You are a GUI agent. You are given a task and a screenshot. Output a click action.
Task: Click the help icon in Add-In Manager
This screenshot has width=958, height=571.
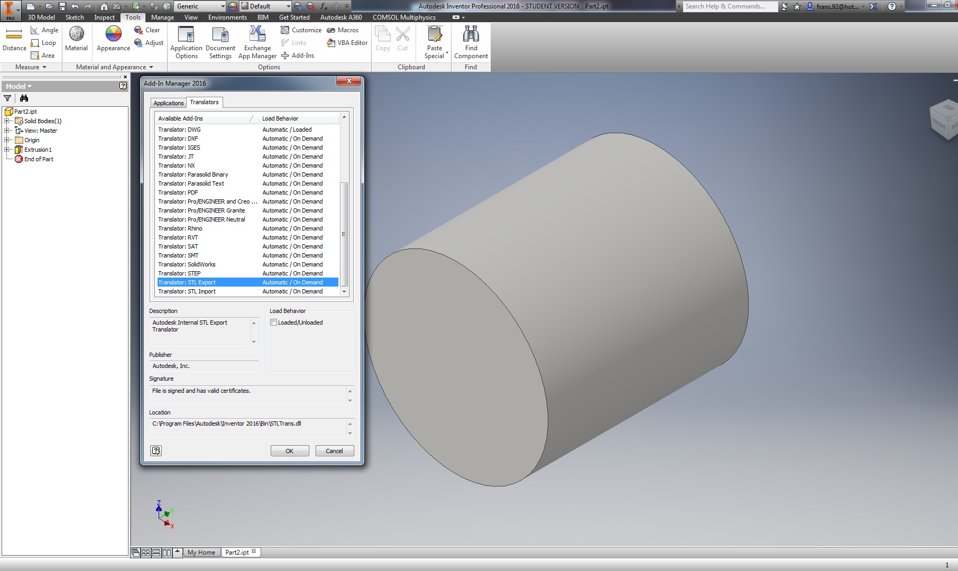pyautogui.click(x=156, y=450)
